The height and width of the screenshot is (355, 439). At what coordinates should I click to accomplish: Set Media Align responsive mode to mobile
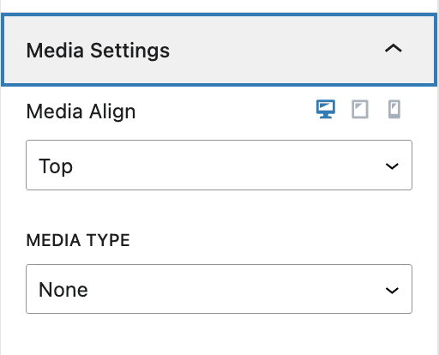click(x=394, y=109)
